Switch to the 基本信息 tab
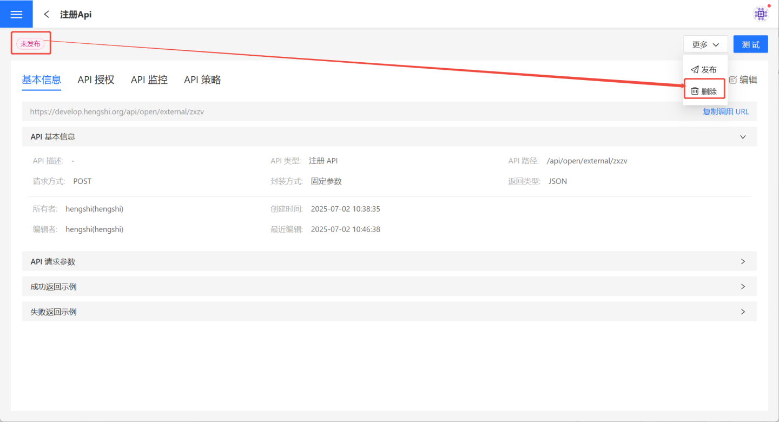Image resolution: width=779 pixels, height=422 pixels. pos(41,80)
